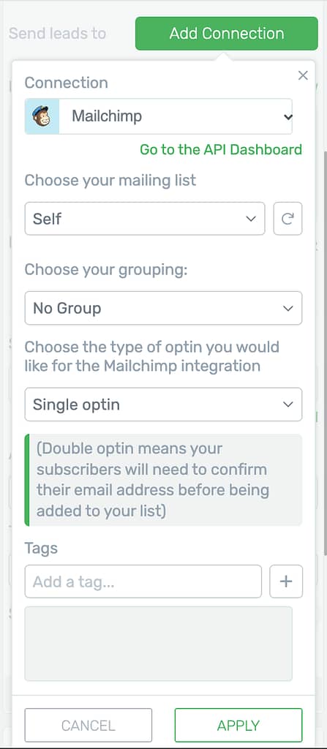Click the vertical scrollbar on right edge

tap(325, 353)
